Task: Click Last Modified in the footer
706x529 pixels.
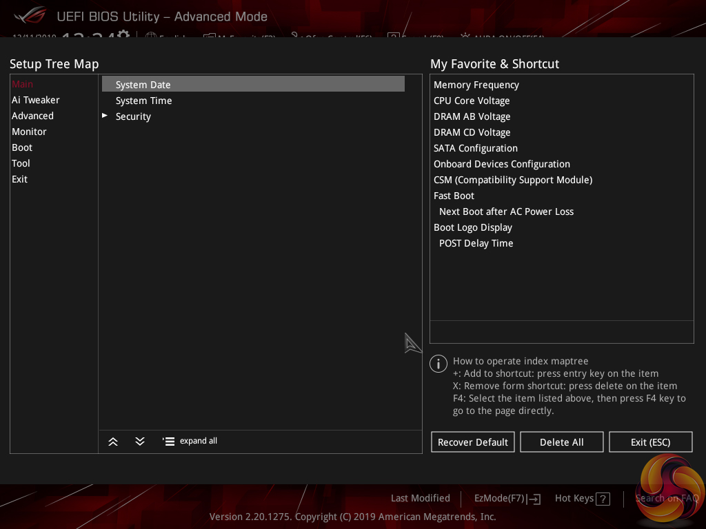Action: pyautogui.click(x=421, y=498)
